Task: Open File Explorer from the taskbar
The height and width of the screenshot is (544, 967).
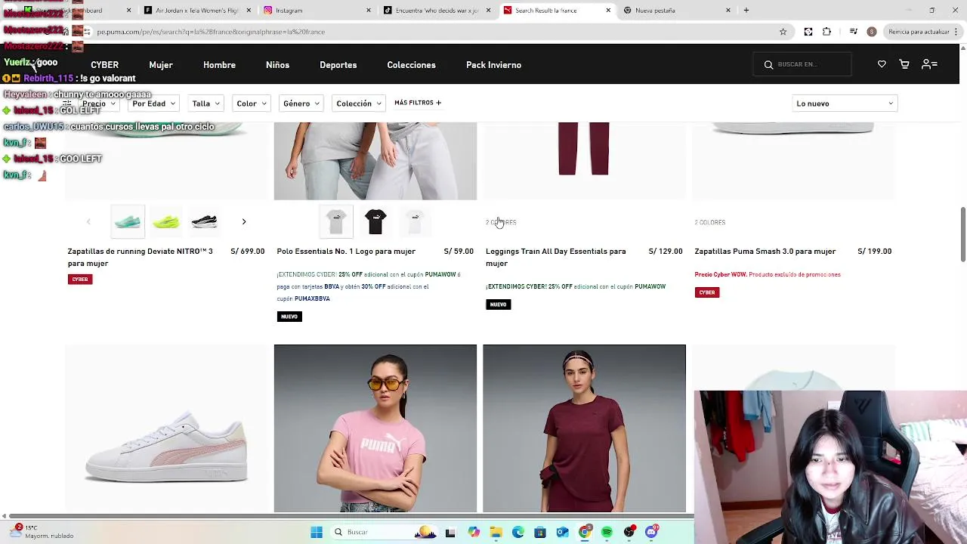Action: (x=496, y=533)
